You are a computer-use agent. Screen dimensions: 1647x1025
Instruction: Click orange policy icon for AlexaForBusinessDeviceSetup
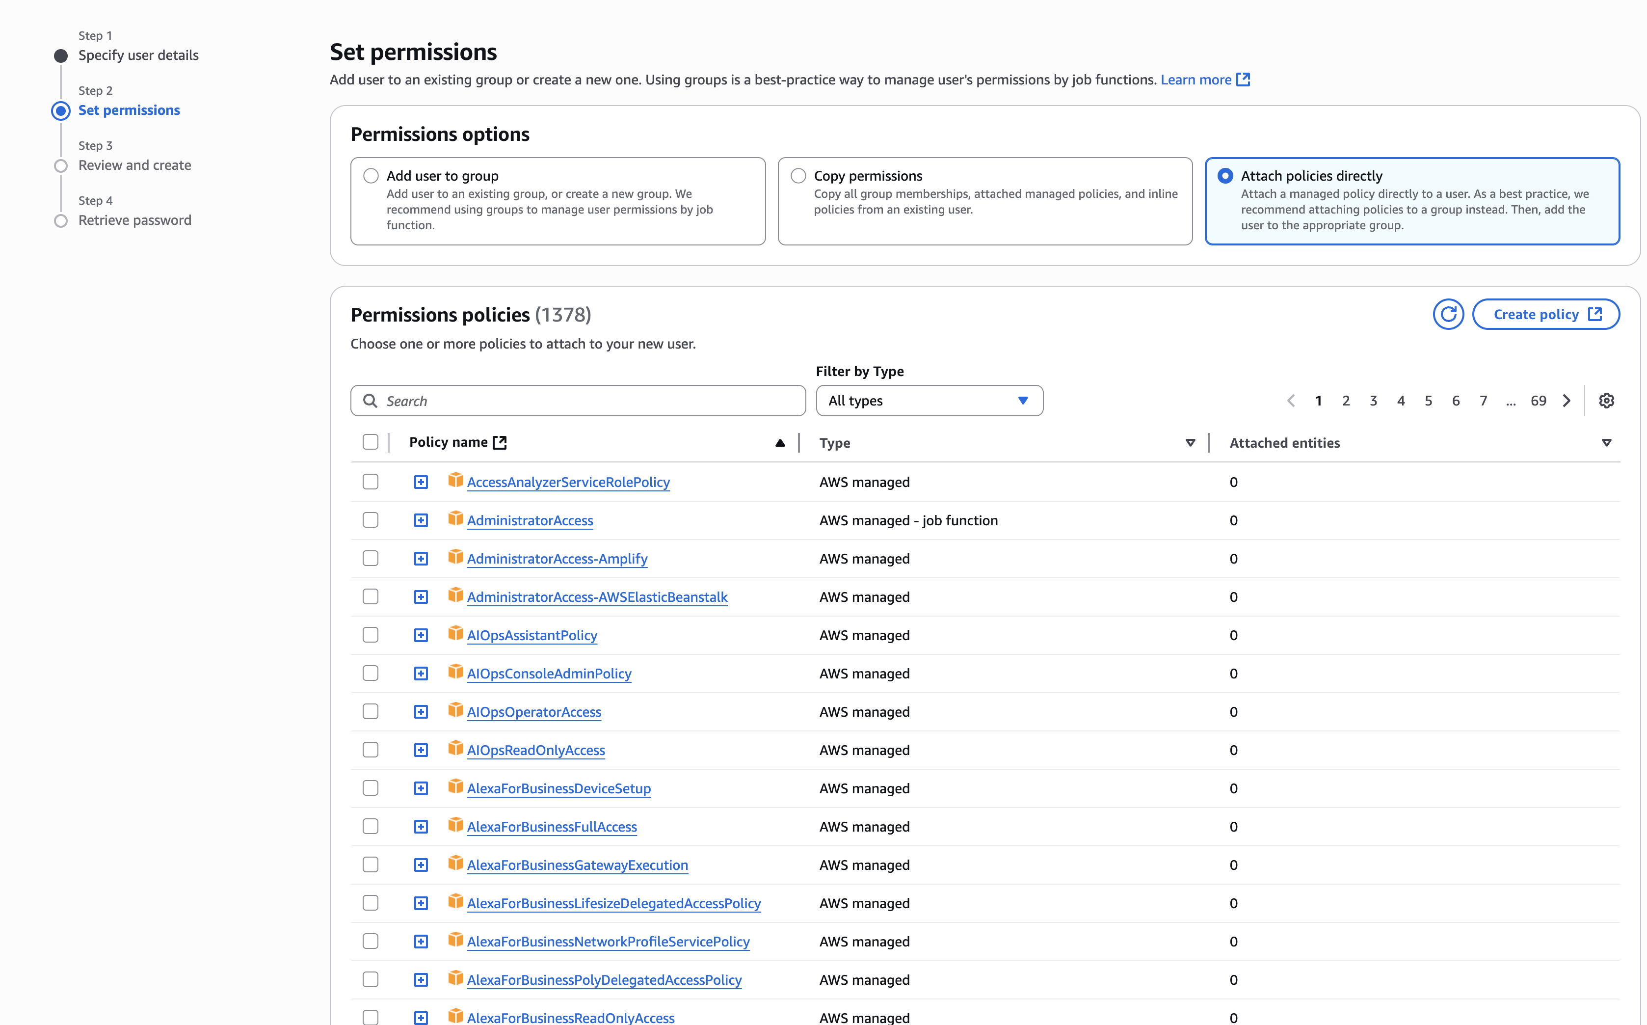tap(455, 787)
